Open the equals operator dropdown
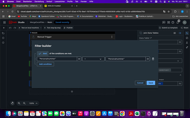Screen dimensions: 190x118 point(93,59)
